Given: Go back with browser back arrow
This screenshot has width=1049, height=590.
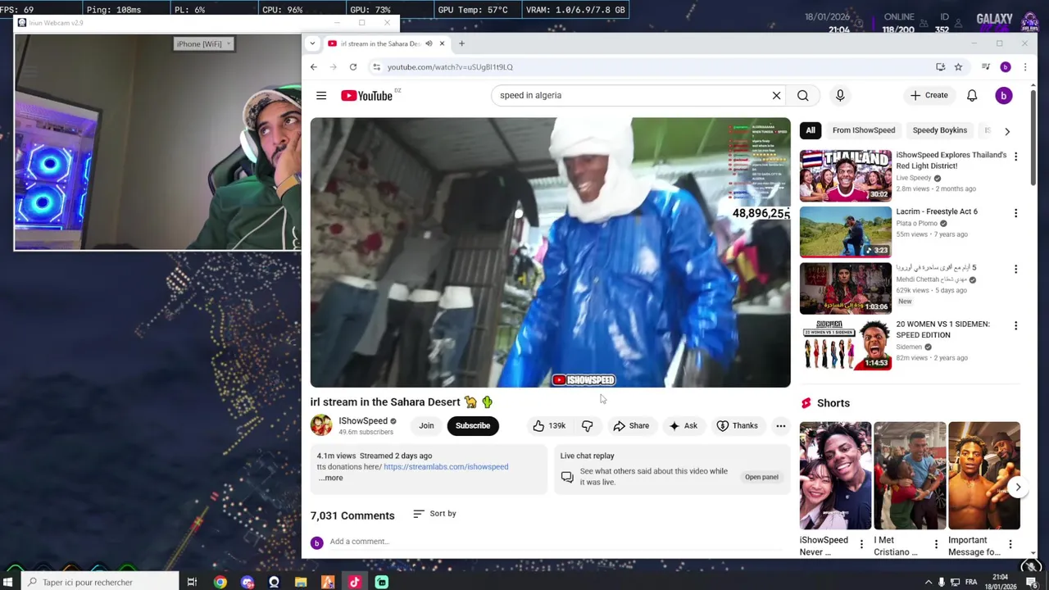Looking at the screenshot, I should click(313, 67).
